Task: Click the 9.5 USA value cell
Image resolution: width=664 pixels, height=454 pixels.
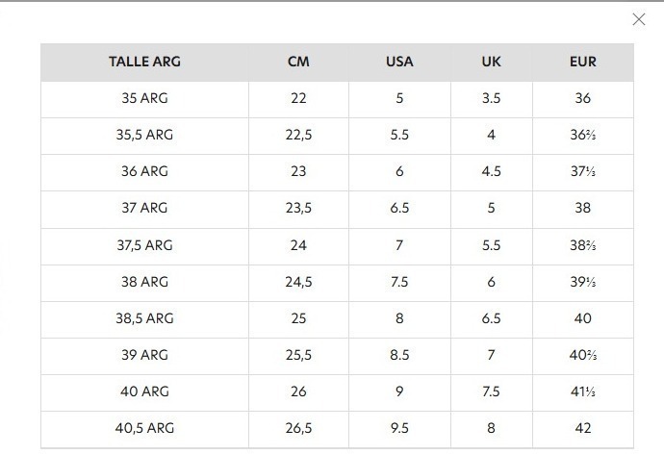Action: (x=399, y=428)
